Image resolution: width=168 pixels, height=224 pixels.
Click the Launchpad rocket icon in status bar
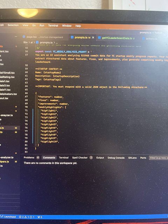[x=2, y=217]
